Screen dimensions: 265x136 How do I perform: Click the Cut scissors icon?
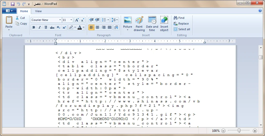click(x=17, y=18)
